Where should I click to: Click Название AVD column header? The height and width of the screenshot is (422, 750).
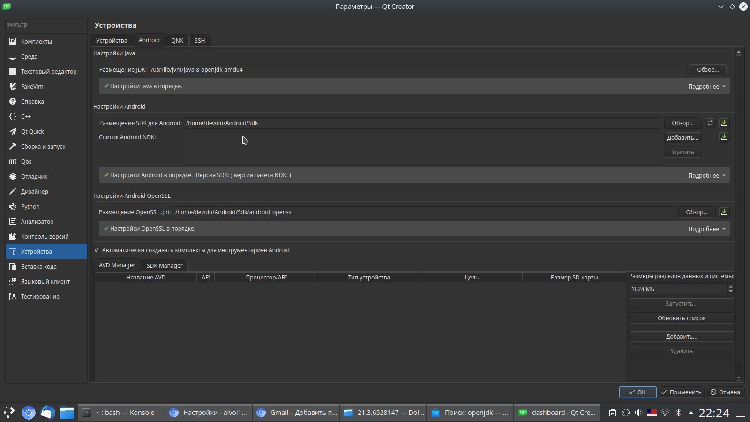point(146,277)
